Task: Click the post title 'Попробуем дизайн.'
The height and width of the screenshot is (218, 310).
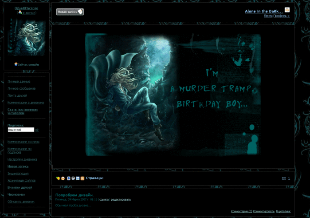Action: (75, 195)
